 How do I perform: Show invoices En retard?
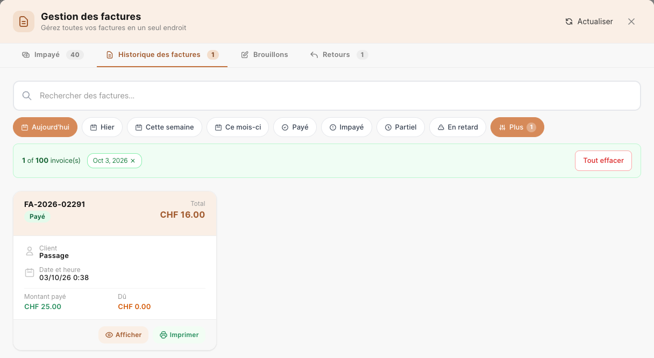(x=458, y=127)
